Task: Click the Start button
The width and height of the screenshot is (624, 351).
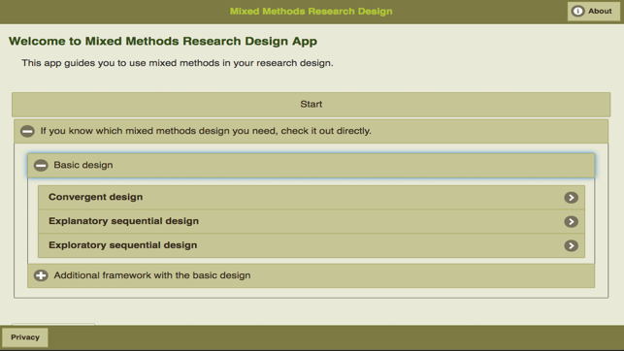Action: click(311, 104)
